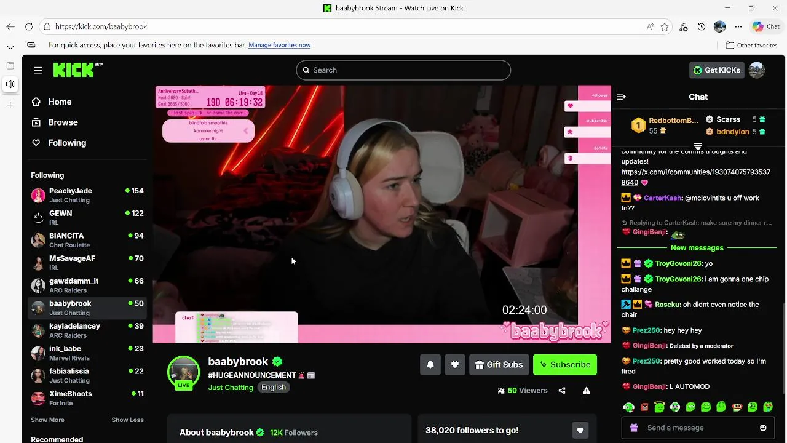The height and width of the screenshot is (443, 787).
Task: Click the heart in followers-to-go card
Action: [x=580, y=430]
